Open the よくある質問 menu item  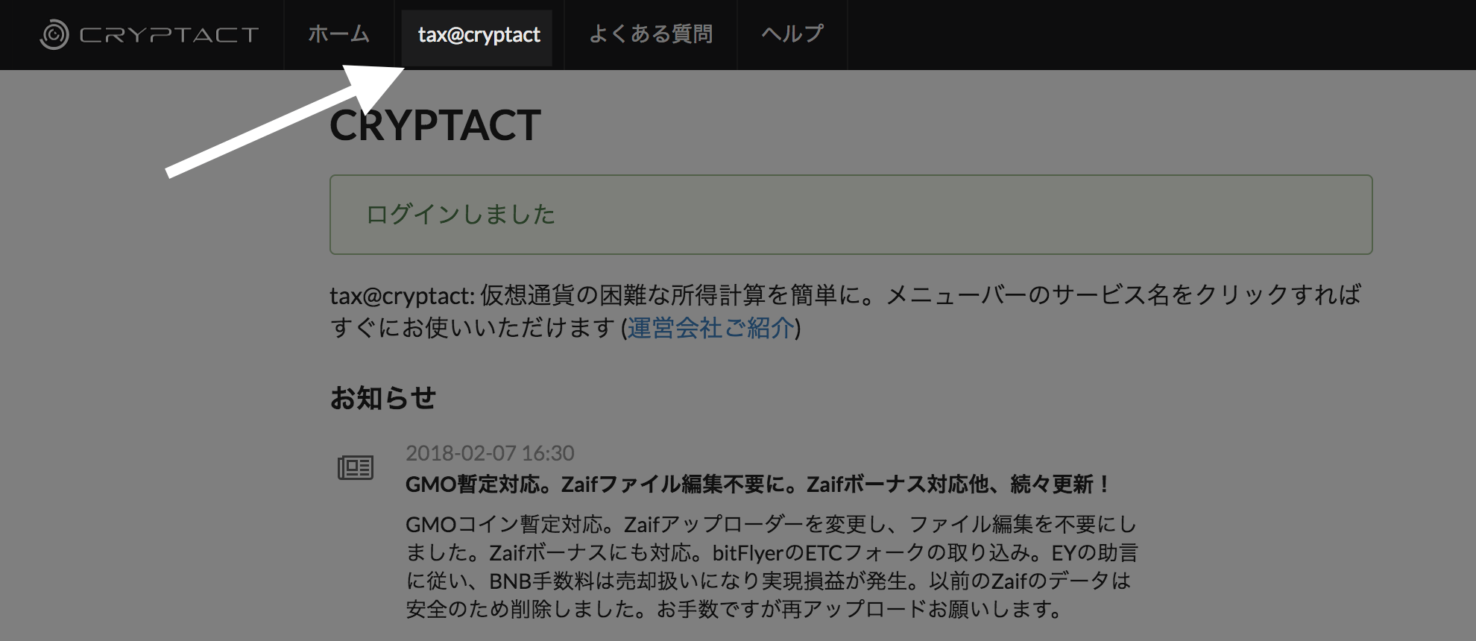651,34
